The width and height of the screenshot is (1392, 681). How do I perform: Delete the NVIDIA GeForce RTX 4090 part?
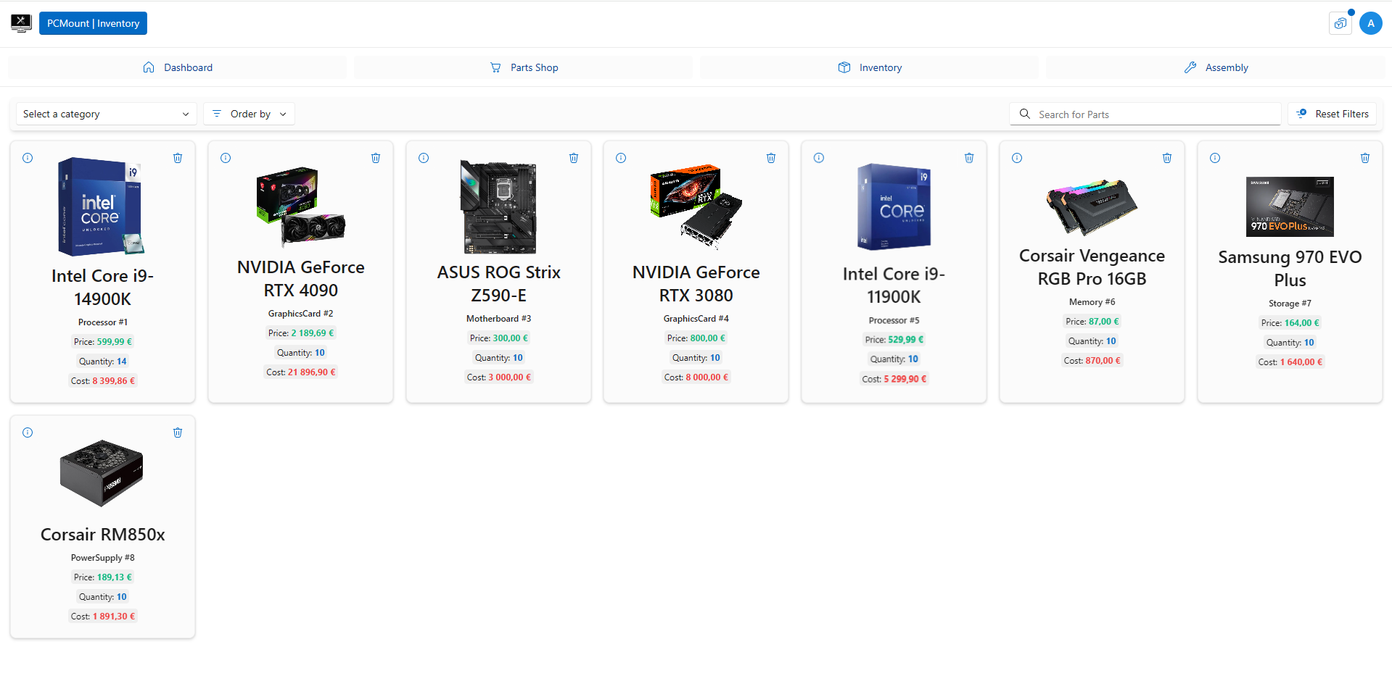[376, 158]
